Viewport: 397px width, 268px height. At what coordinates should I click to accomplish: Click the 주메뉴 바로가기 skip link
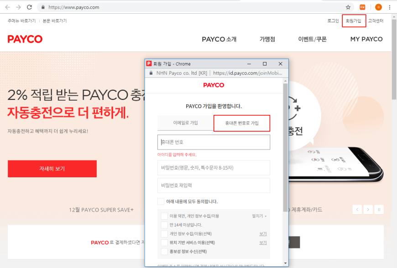21,21
